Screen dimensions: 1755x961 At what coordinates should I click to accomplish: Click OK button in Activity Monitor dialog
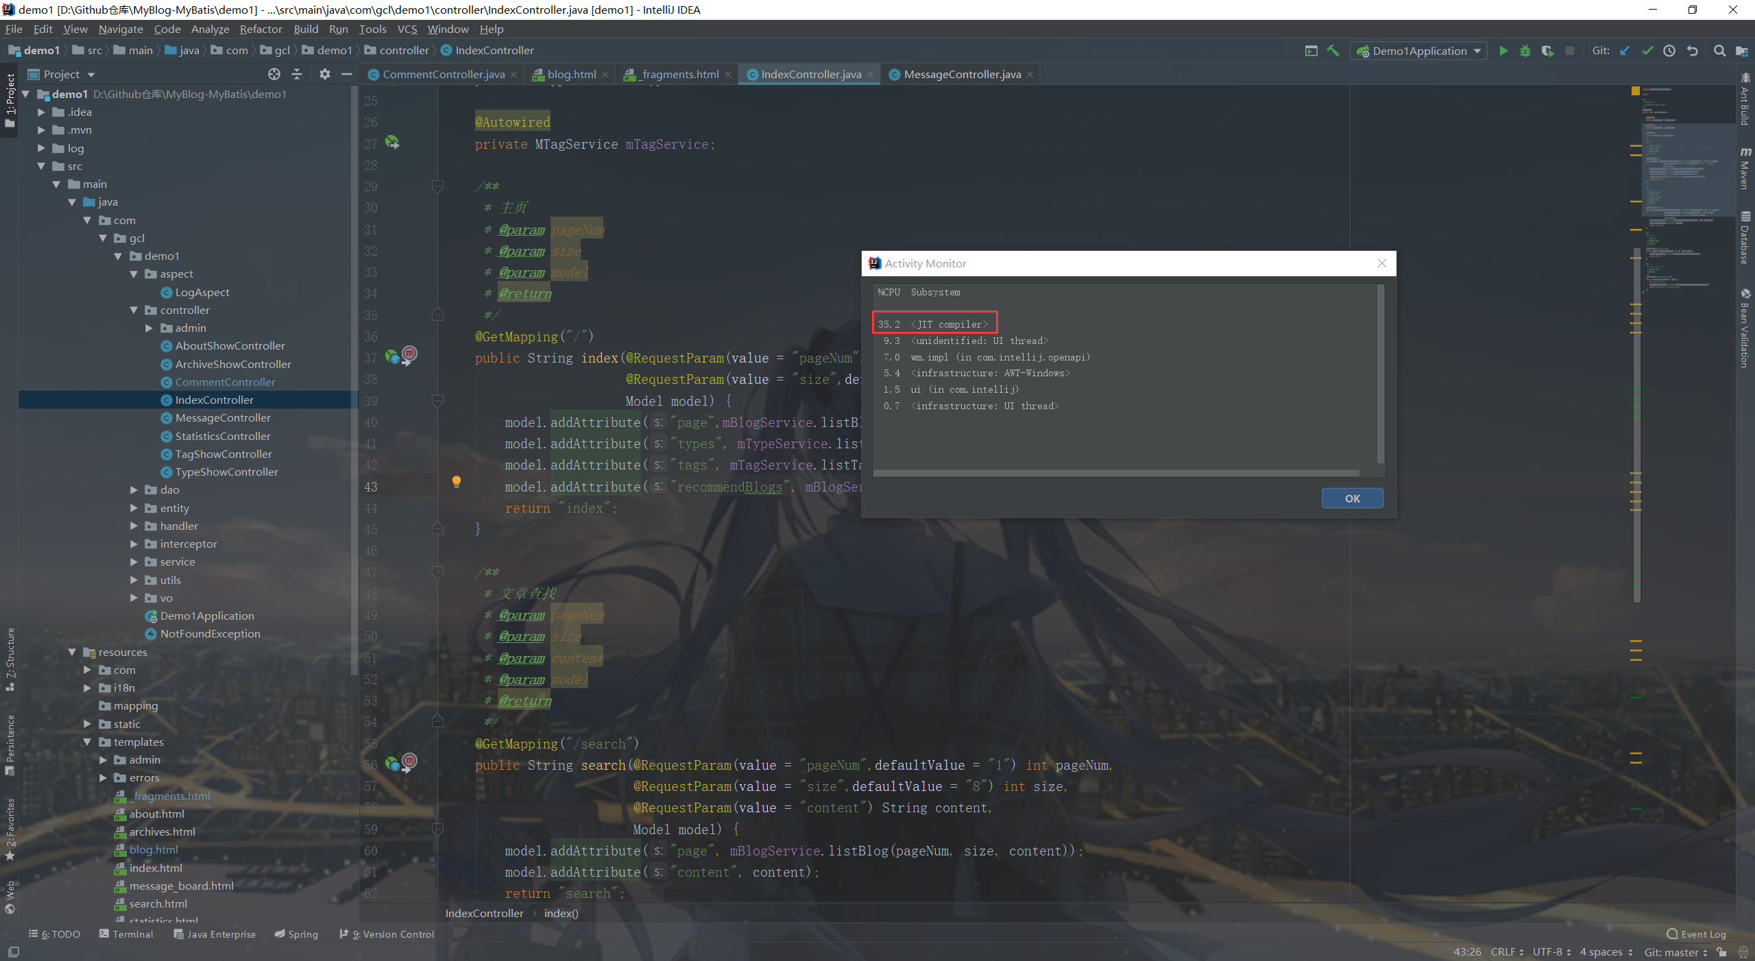(1351, 498)
